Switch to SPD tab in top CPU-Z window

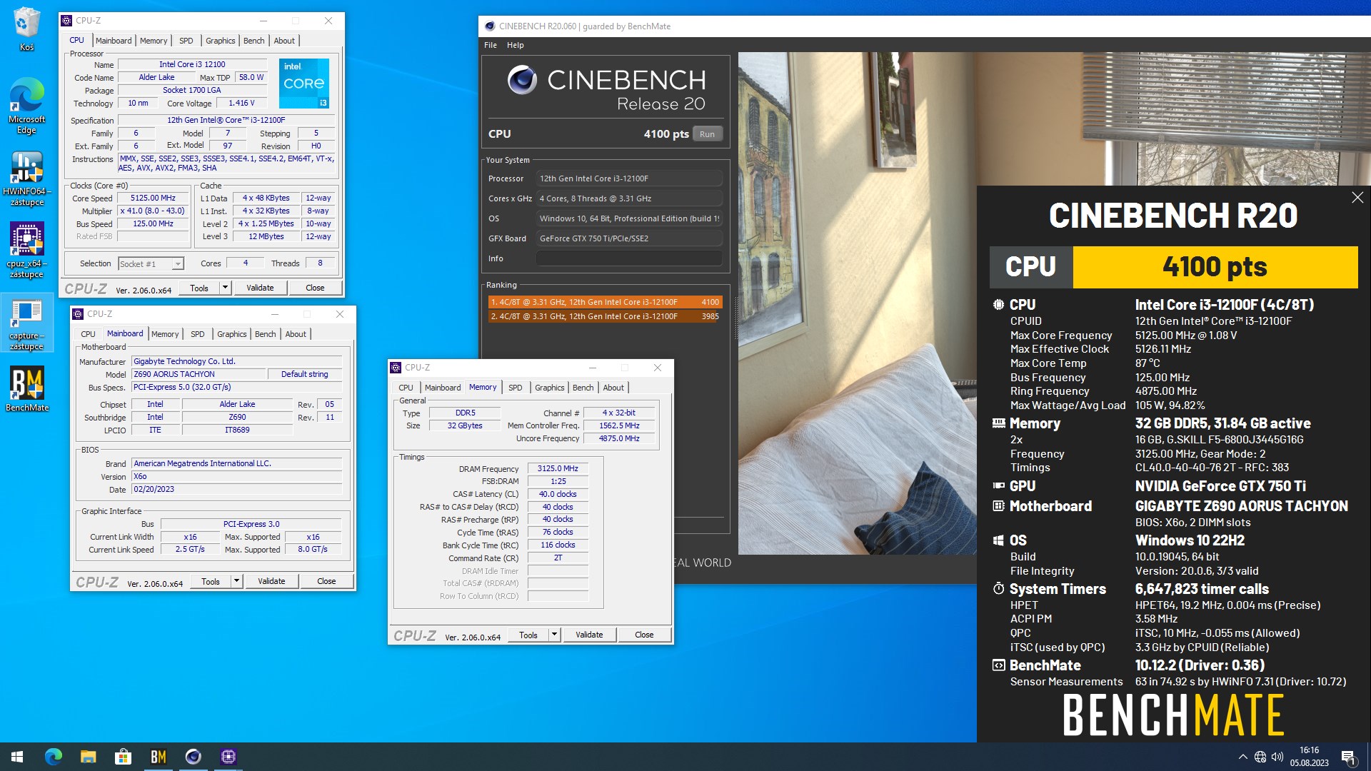point(186,41)
